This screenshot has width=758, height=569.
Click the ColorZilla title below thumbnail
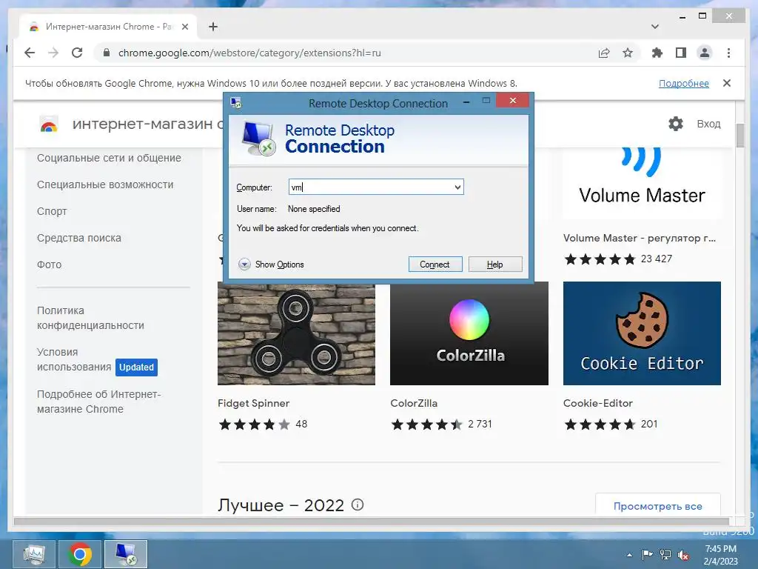[414, 403]
